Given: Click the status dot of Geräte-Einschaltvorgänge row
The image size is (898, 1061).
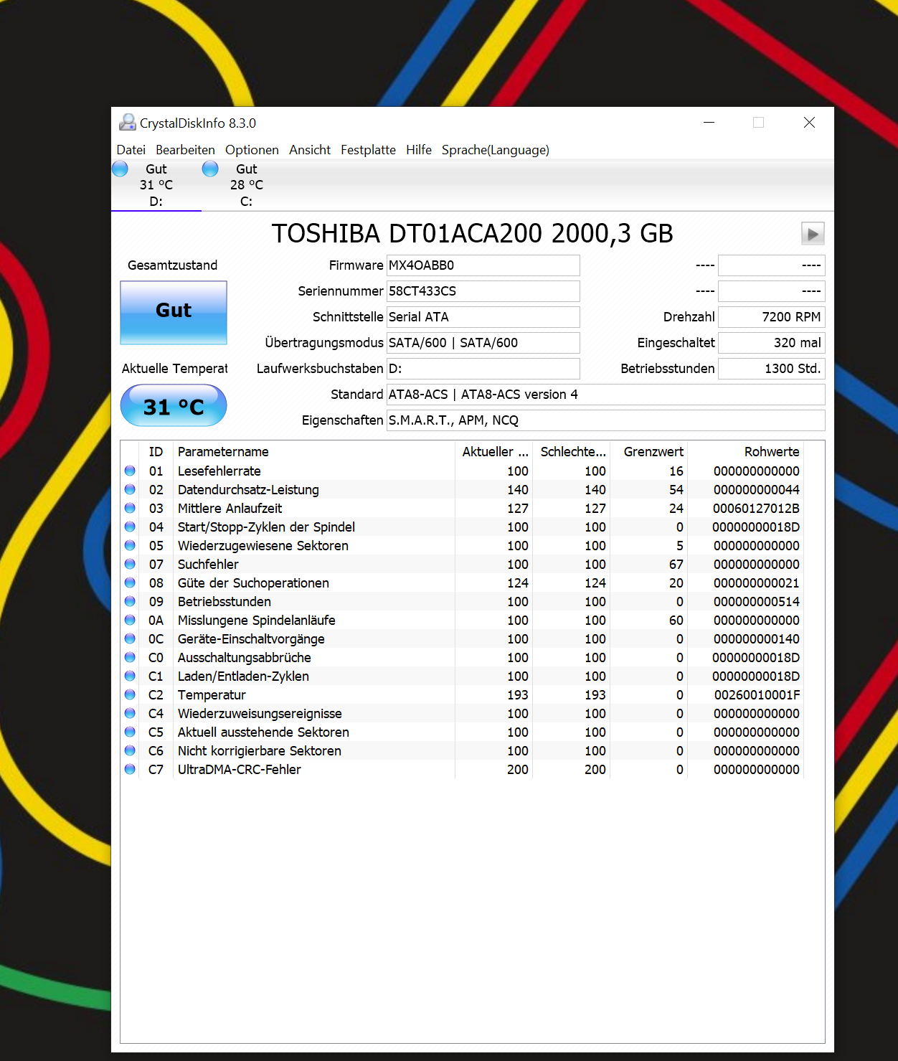Looking at the screenshot, I should click(130, 638).
